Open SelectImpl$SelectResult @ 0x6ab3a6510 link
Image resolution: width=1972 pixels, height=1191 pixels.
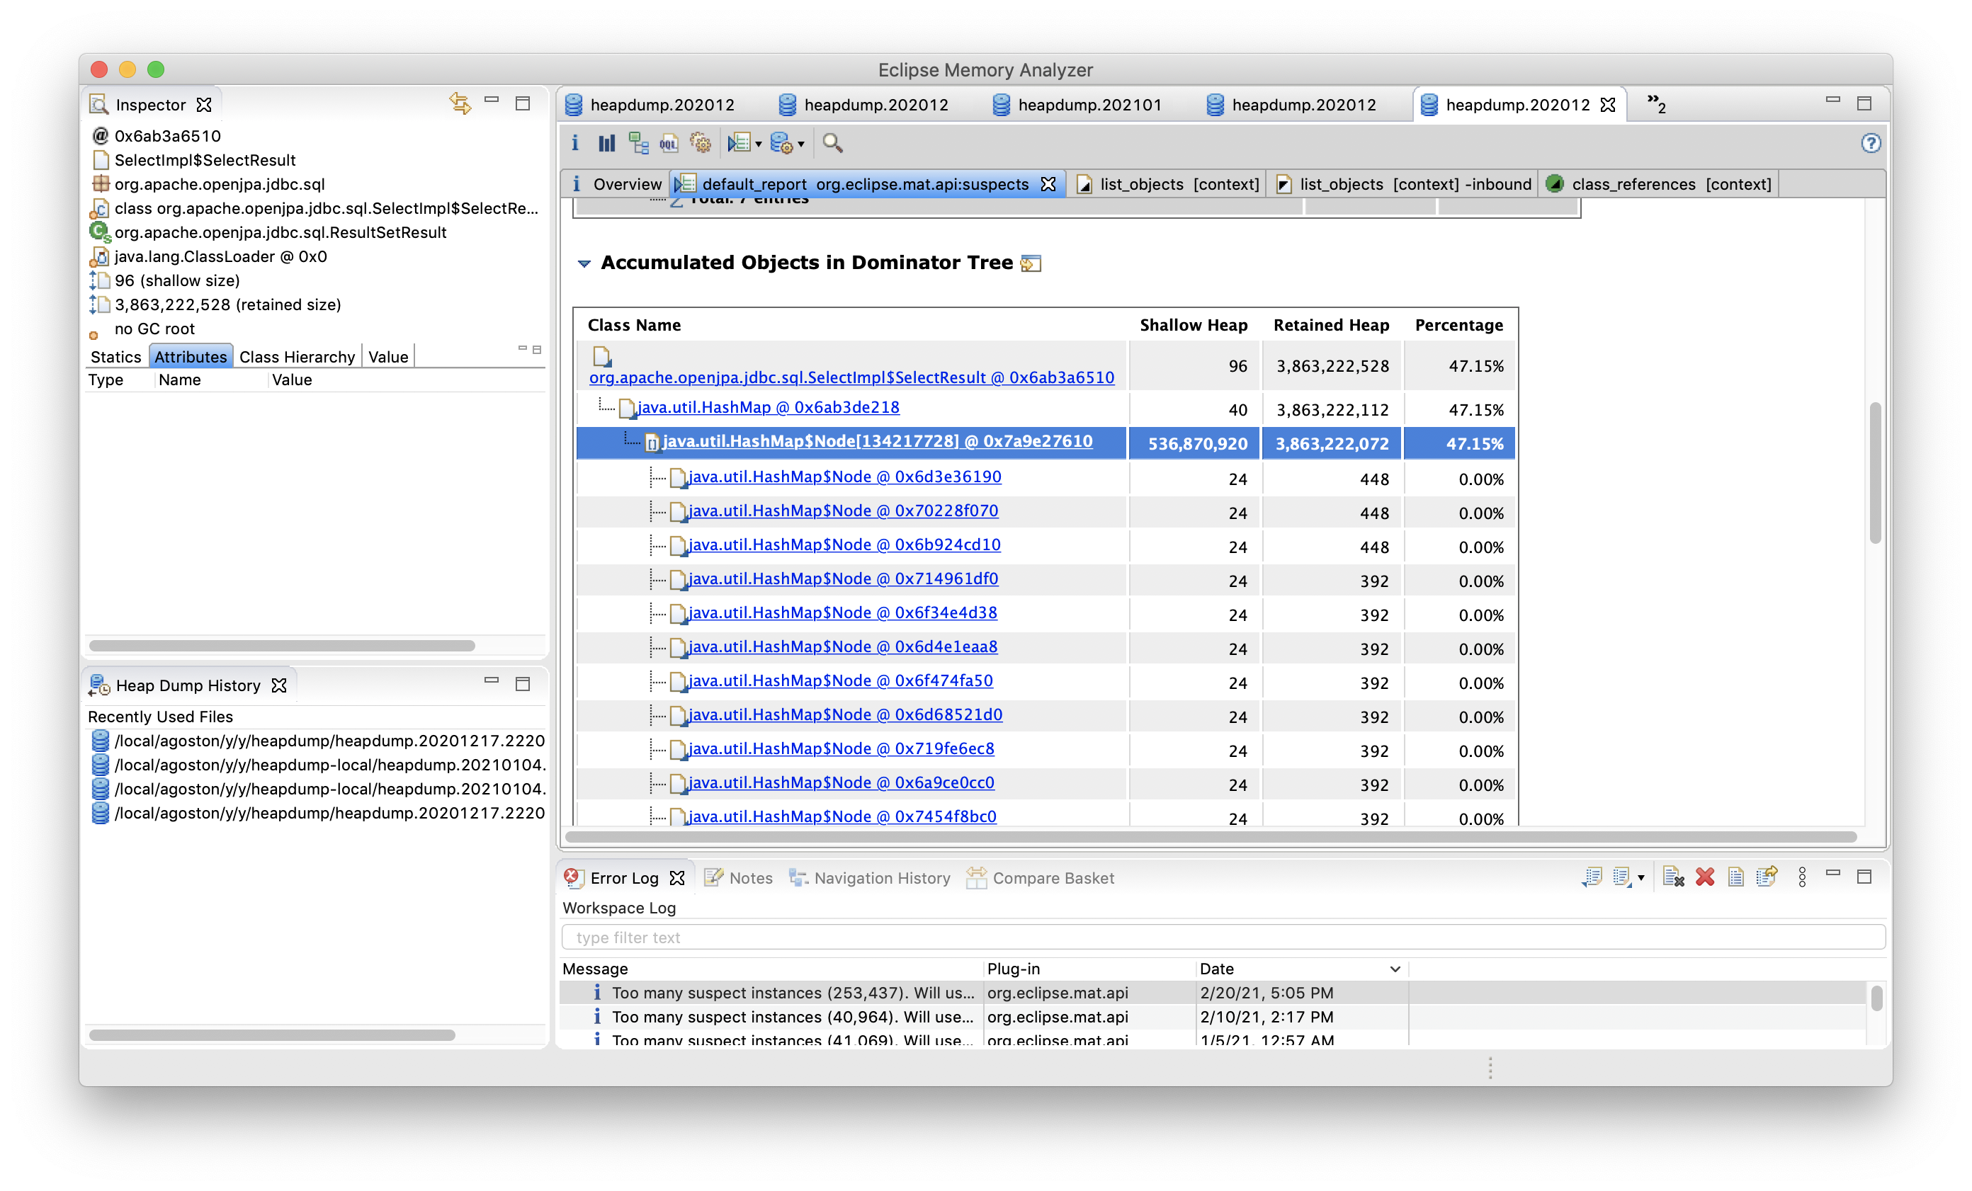pyautogui.click(x=851, y=377)
